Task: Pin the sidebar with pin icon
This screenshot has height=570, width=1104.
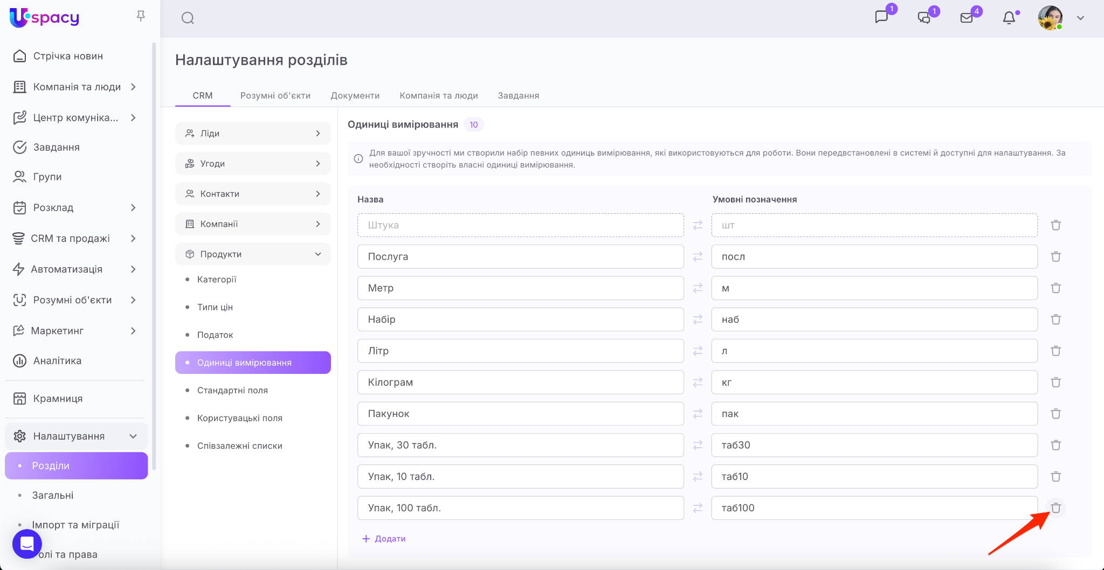Action: (x=141, y=16)
